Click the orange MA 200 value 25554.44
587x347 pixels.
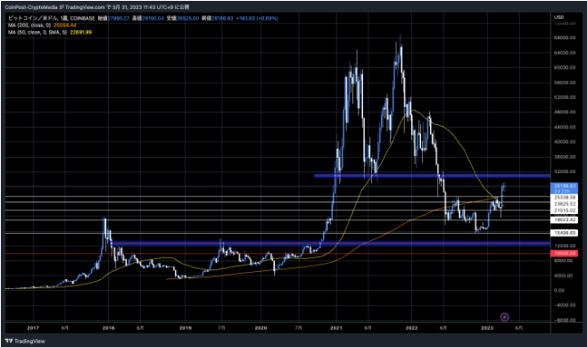pyautogui.click(x=65, y=25)
